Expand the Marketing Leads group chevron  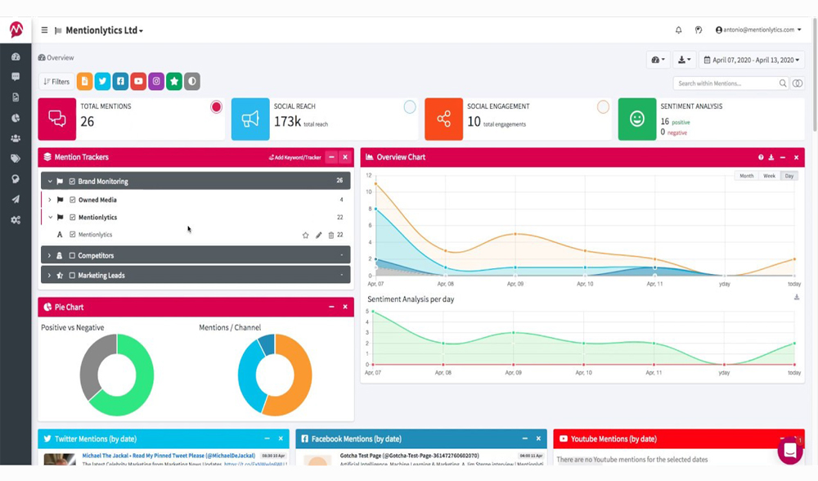pos(50,276)
